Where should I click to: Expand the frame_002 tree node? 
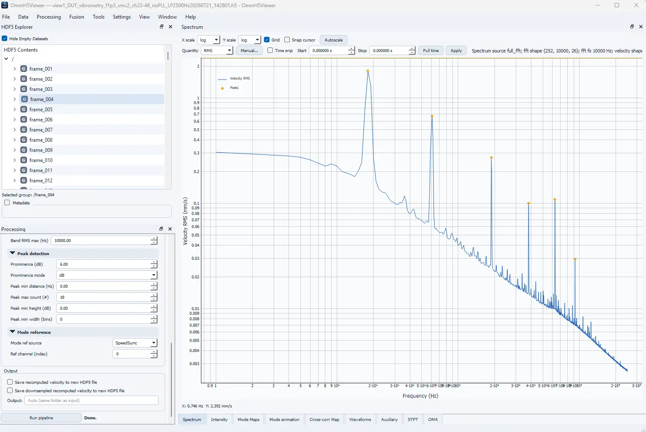15,79
